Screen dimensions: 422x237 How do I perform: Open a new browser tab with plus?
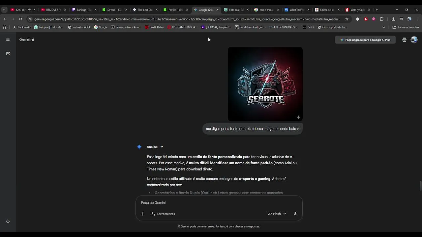coord(377,10)
